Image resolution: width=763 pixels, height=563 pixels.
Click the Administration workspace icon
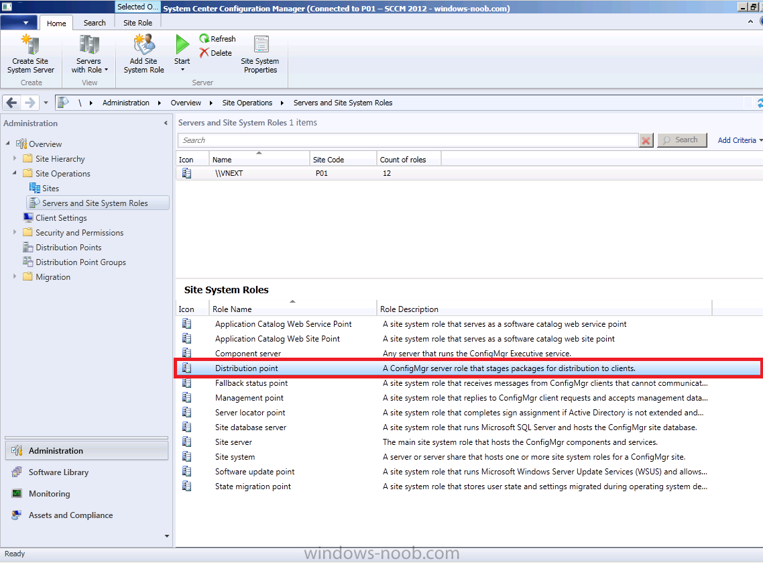click(x=17, y=450)
